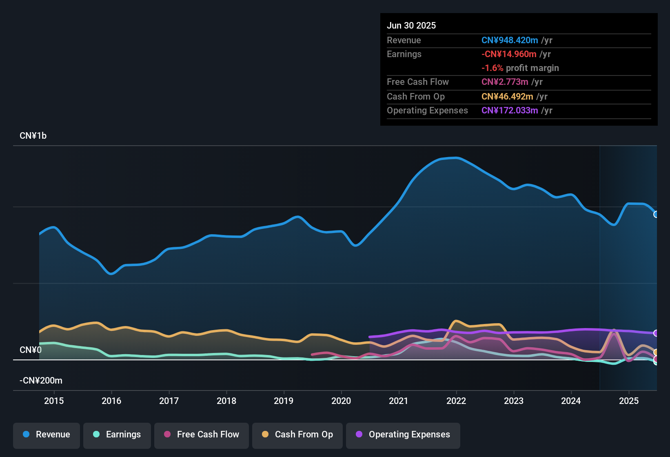Select the Cash From Op endpoint marker

tap(656, 352)
